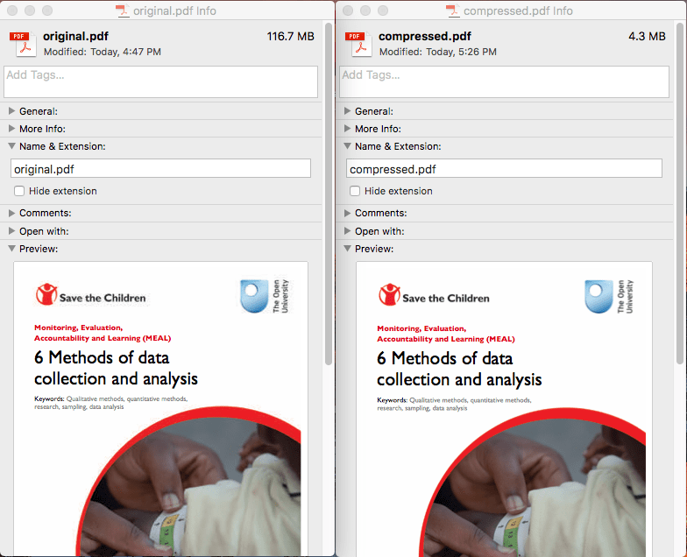Click the compressed.pdf file name field
The height and width of the screenshot is (557, 687).
click(505, 168)
